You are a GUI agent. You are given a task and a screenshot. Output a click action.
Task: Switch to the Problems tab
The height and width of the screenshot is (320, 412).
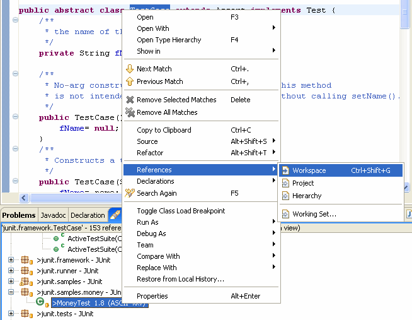coord(19,215)
